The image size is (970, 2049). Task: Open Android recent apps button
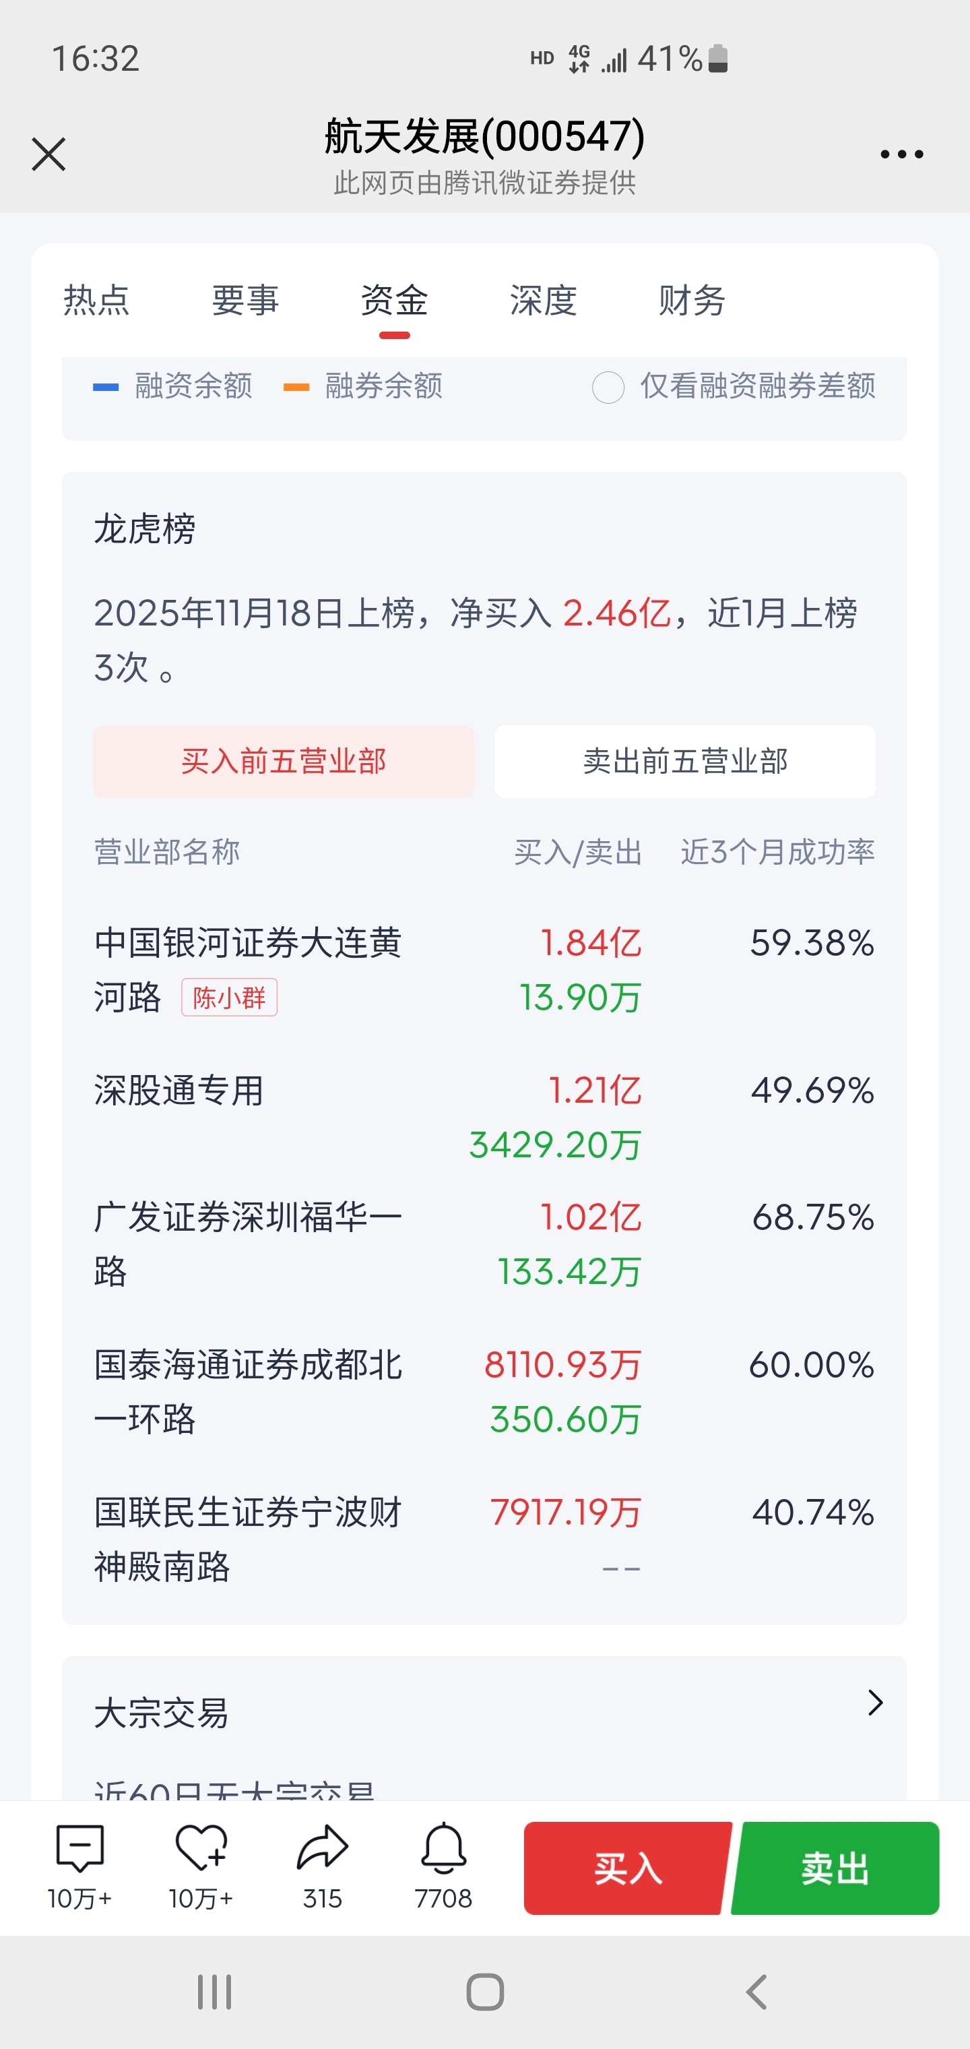(214, 1992)
